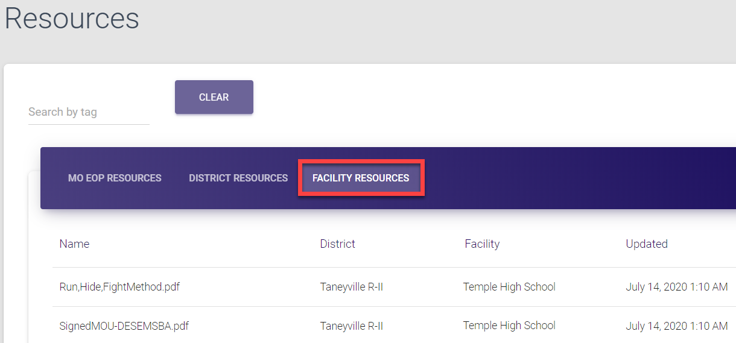This screenshot has height=343, width=736.
Task: Click the Search by tag input field
Action: click(x=88, y=112)
